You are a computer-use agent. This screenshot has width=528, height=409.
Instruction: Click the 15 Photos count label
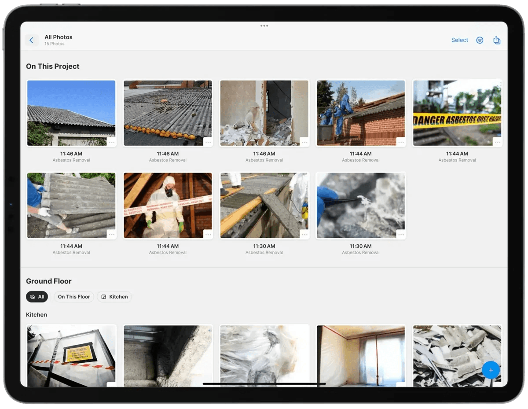pos(55,44)
